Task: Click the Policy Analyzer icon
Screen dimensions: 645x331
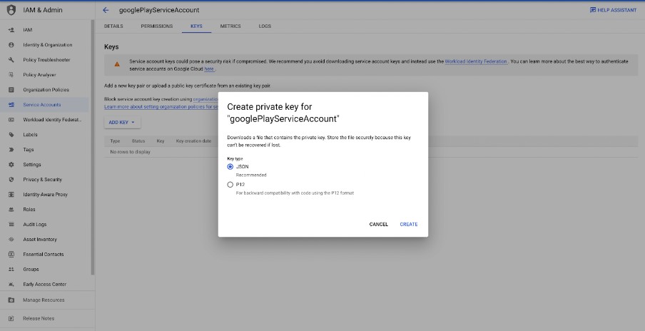Action: (x=11, y=75)
